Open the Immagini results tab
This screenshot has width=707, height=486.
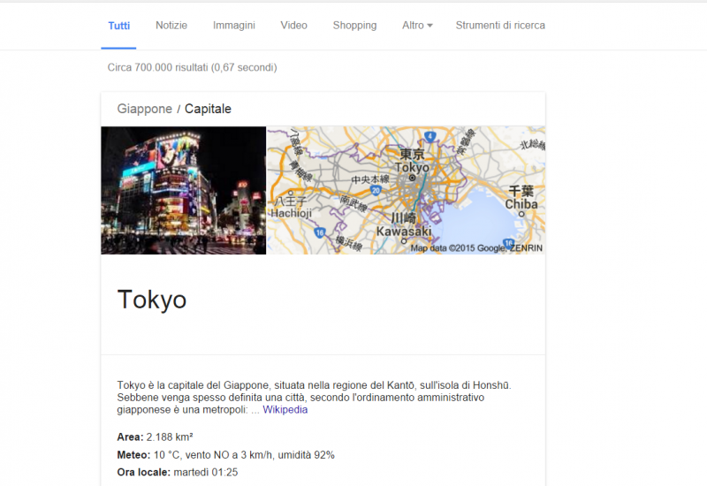(234, 26)
